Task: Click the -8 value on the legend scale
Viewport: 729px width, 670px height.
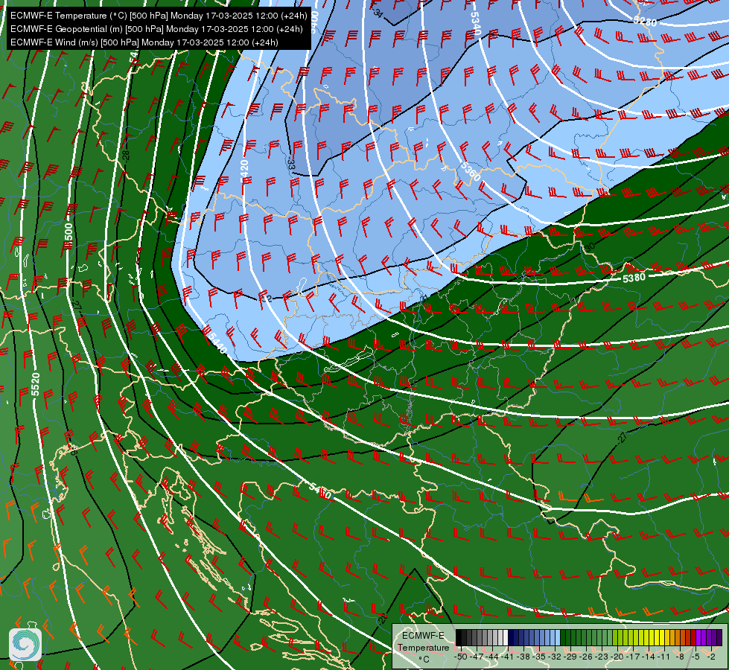Action: click(680, 657)
